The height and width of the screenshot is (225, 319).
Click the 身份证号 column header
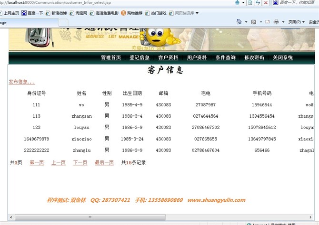pyautogui.click(x=37, y=94)
